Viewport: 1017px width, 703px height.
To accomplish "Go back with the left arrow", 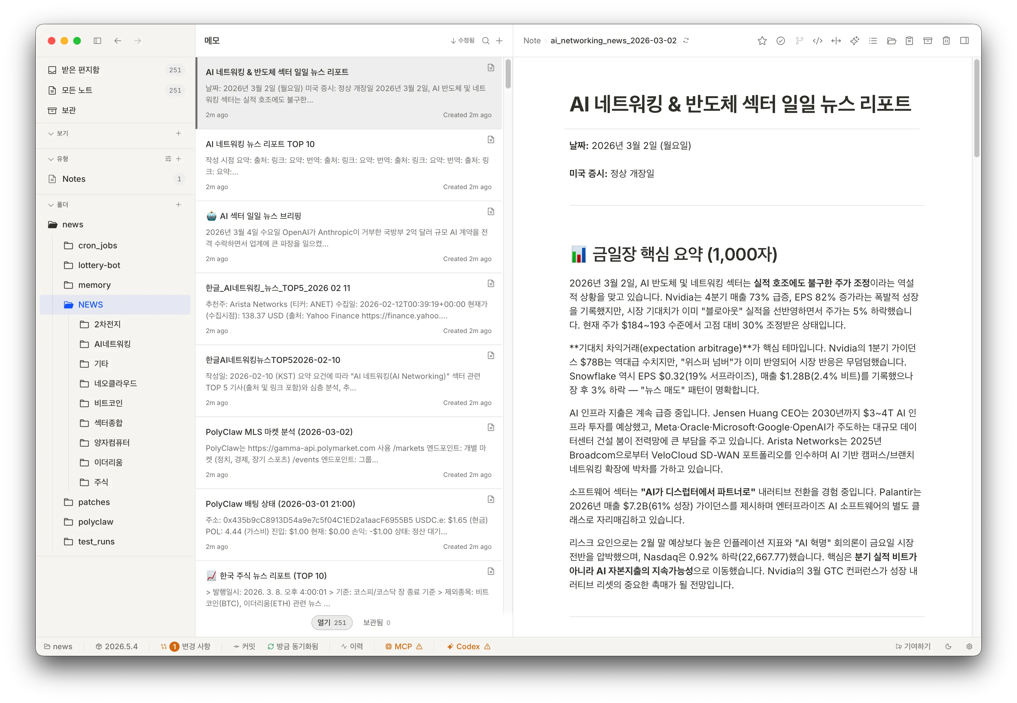I will [117, 41].
